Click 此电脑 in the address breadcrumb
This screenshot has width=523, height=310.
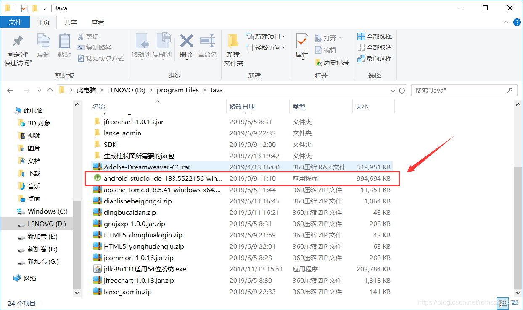(x=86, y=90)
